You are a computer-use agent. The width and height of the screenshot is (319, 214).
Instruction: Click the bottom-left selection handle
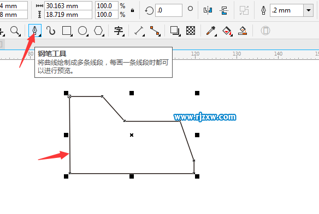[x=66, y=176]
